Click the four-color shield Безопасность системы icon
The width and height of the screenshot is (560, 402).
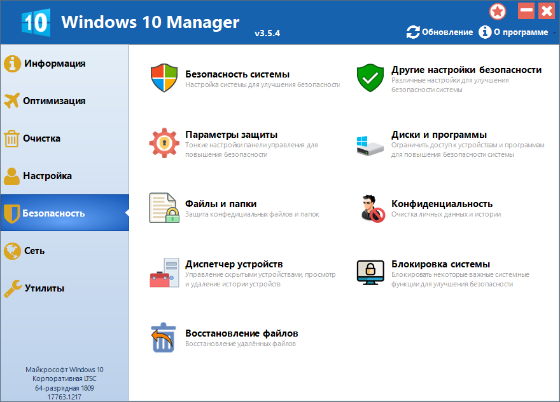coord(164,78)
